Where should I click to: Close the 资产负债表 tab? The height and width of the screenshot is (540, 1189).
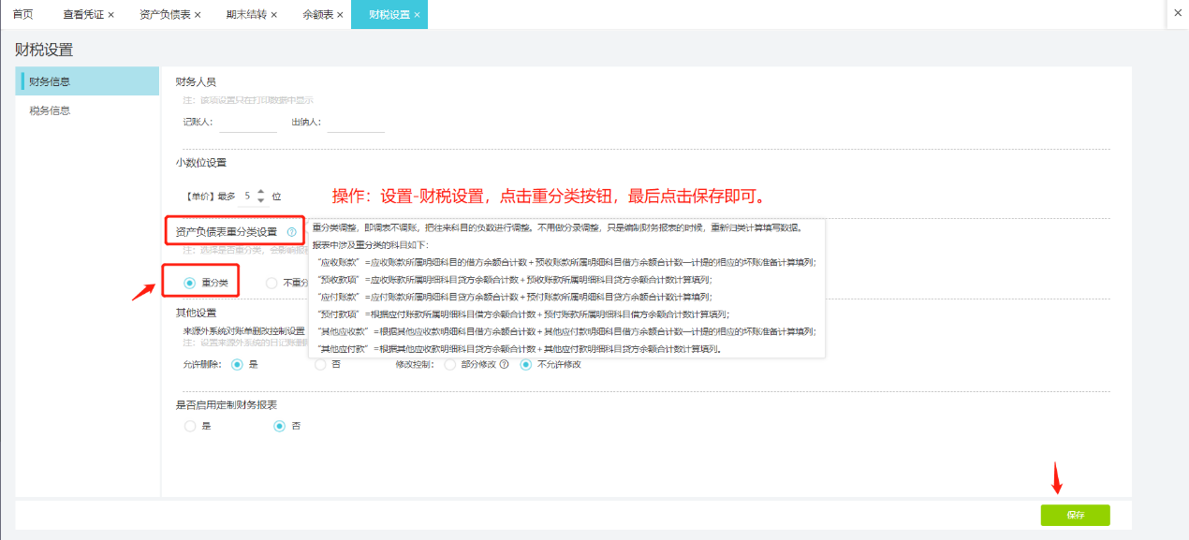point(198,15)
